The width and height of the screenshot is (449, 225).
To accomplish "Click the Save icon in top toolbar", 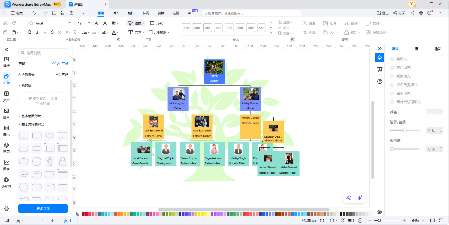I will pos(54,13).
